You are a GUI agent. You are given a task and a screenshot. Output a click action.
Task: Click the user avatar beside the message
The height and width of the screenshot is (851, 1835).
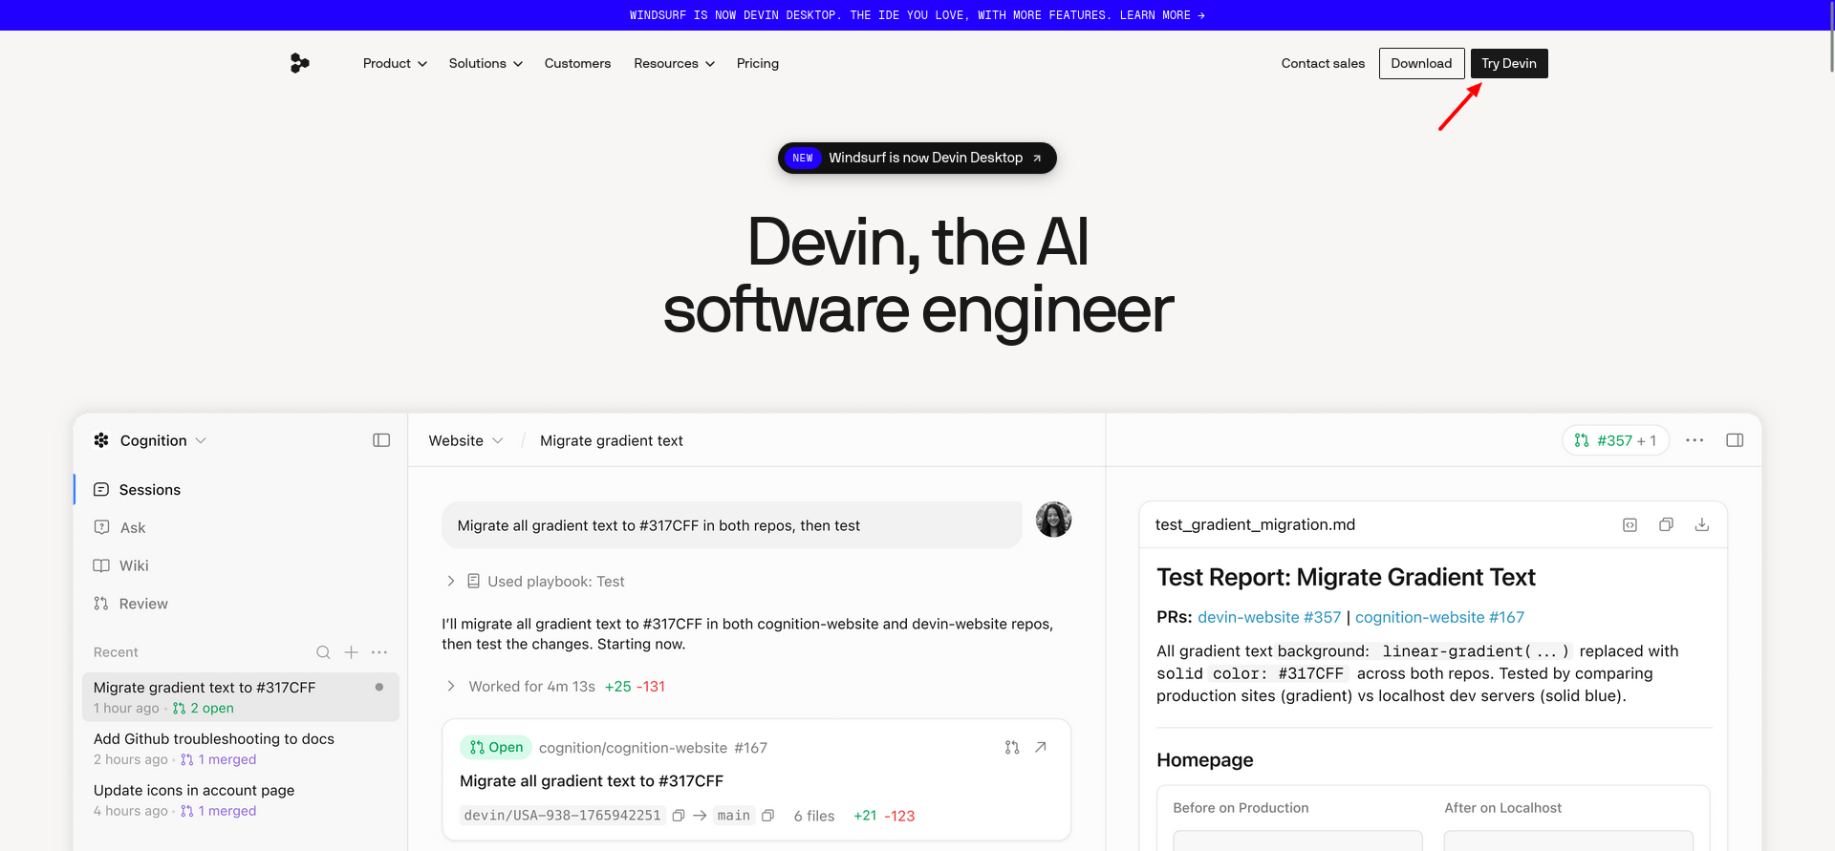pyautogui.click(x=1053, y=520)
